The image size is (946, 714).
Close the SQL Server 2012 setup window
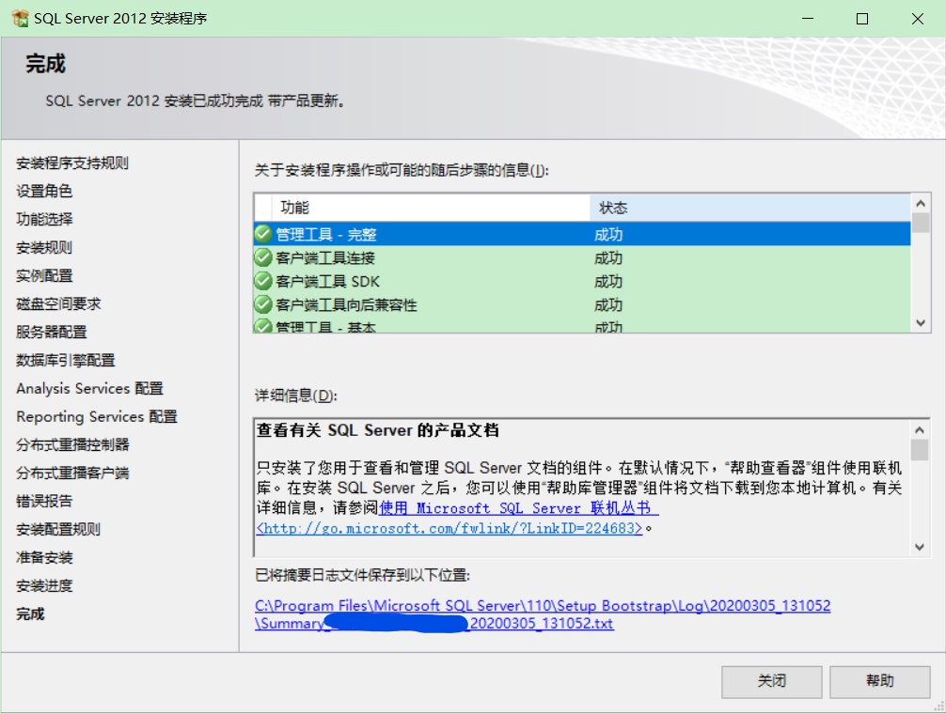tap(918, 19)
